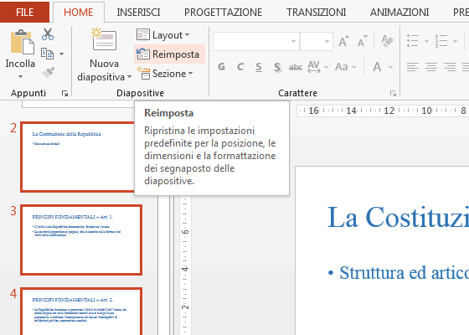Toggle italic with the C button
The image size is (469, 335).
click(240, 67)
